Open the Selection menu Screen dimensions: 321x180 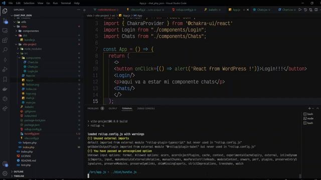point(29,3)
